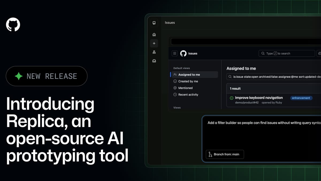Click the 'enhancement' label
Viewport: 321px width, 181px height.
pos(301,98)
